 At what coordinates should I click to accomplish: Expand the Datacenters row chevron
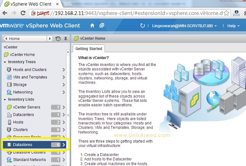click(x=64, y=115)
